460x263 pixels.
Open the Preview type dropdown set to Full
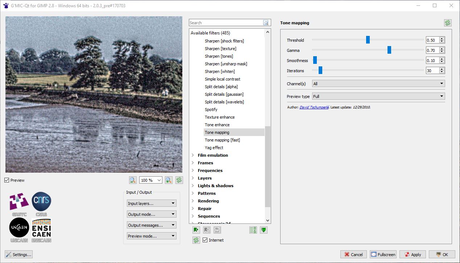[378, 96]
